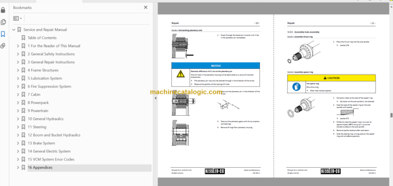This screenshot has height=186, width=393.
Task: Open 13 Brake System bookmark
Action: click(x=41, y=143)
